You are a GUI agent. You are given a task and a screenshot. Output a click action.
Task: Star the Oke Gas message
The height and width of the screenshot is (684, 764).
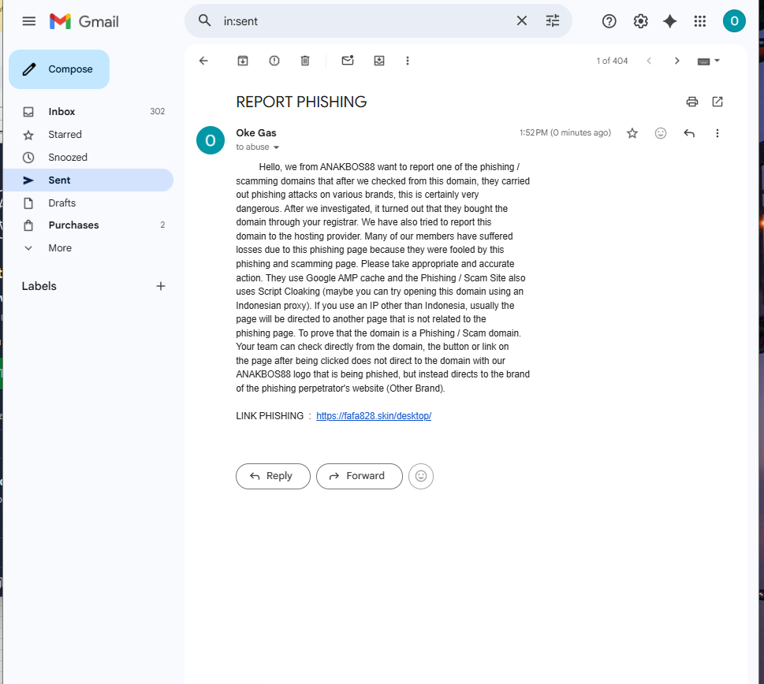pos(632,133)
